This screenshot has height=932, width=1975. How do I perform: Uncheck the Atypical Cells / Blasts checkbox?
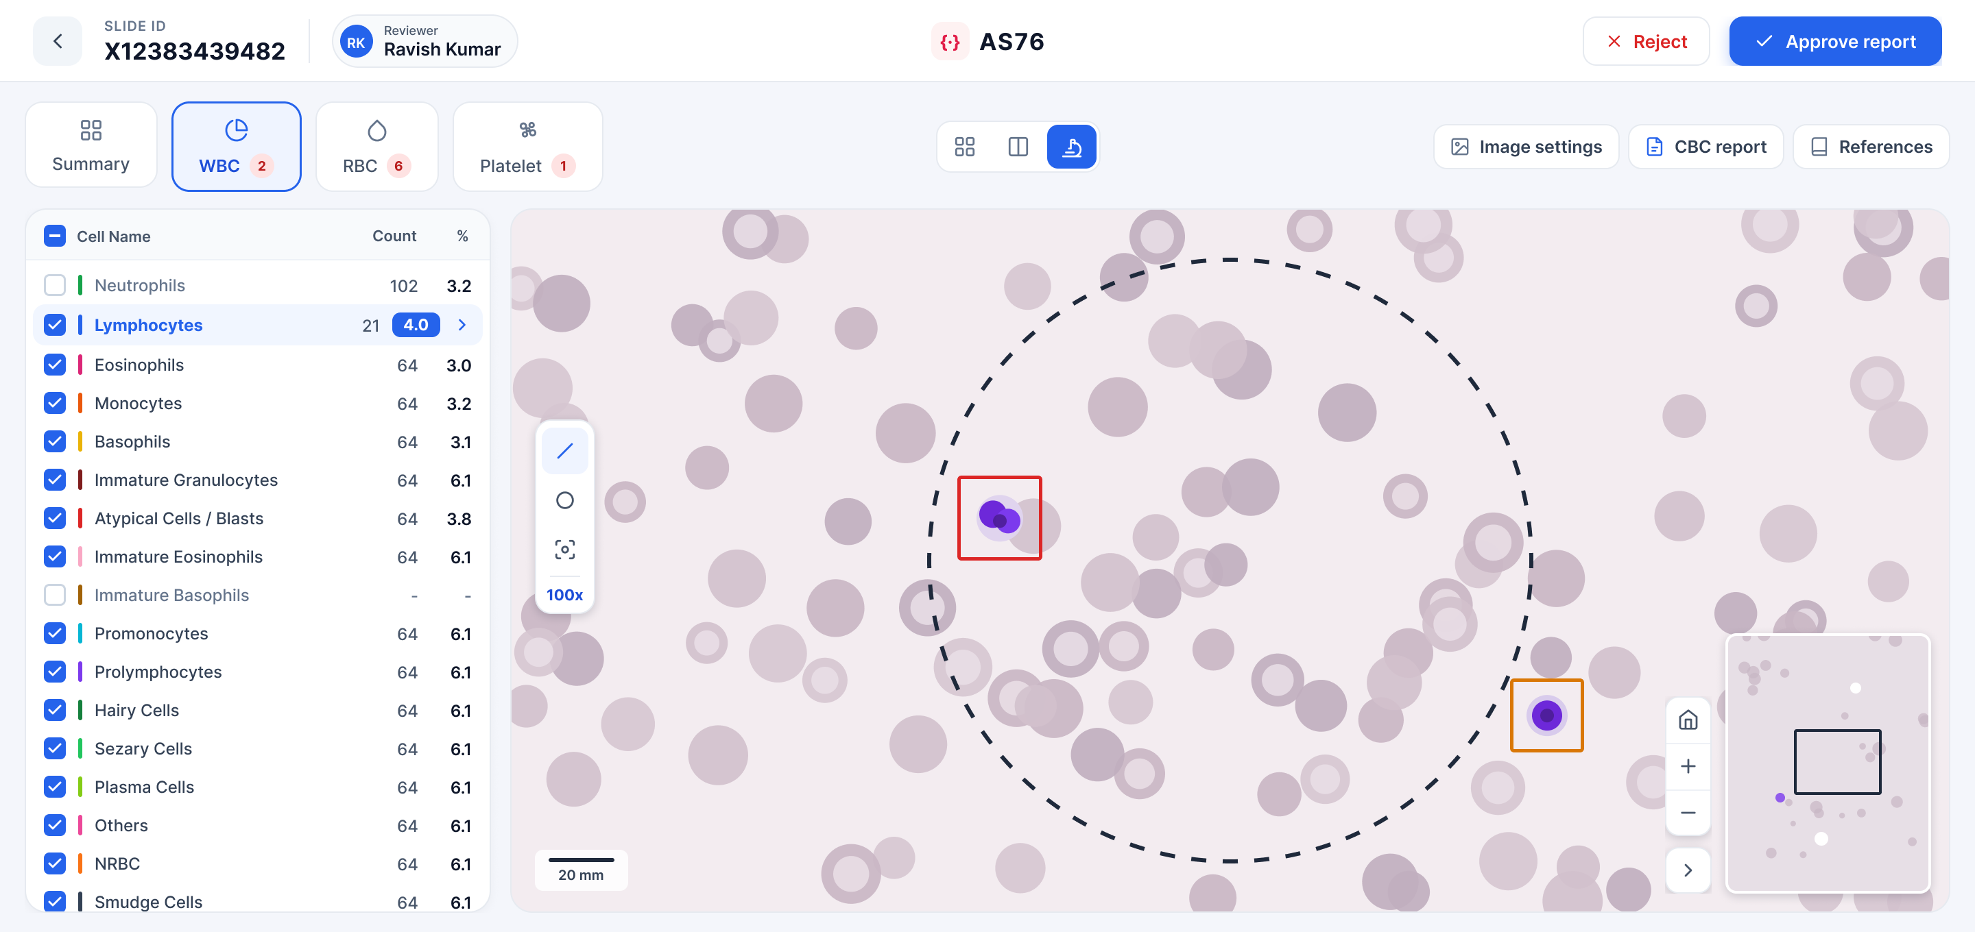click(54, 518)
